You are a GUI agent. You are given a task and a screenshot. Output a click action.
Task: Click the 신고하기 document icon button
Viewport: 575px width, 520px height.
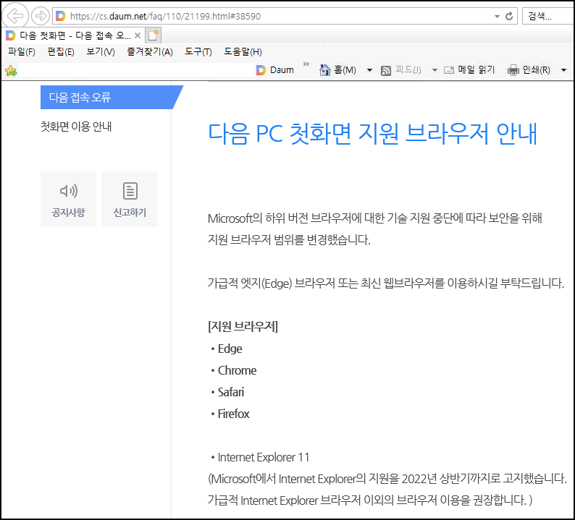130,199
